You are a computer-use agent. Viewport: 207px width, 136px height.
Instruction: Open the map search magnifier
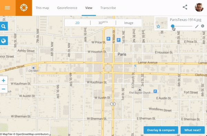[3, 26]
